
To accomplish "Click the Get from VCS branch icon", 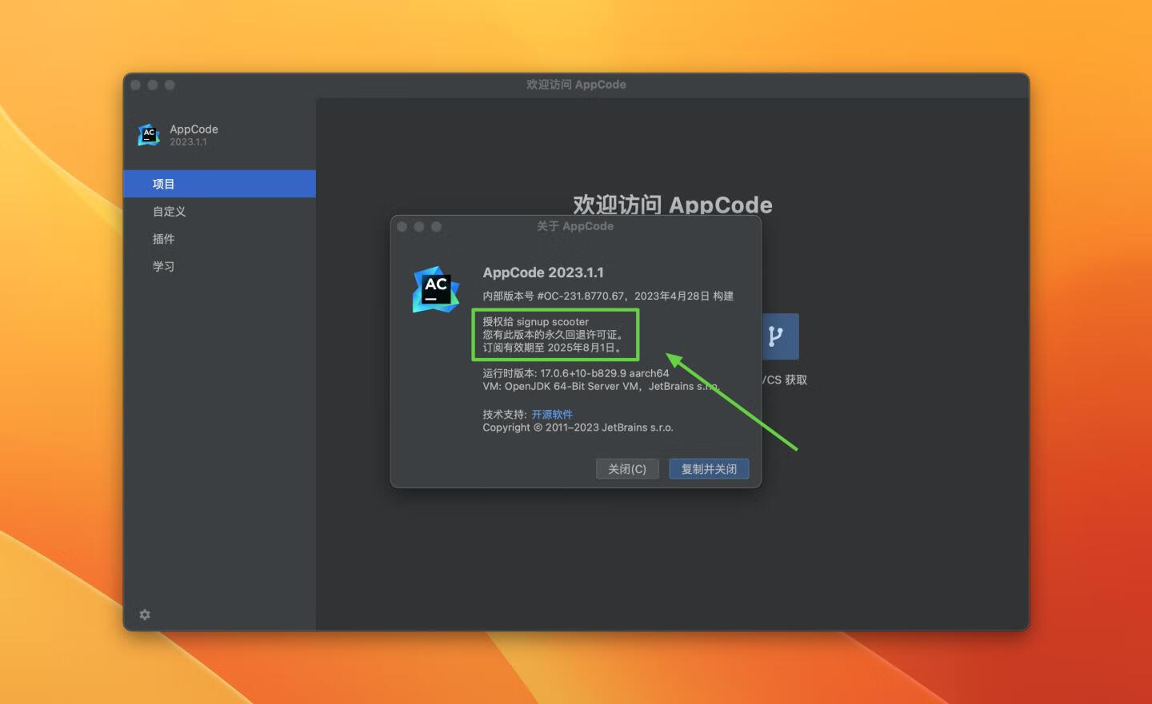I will pos(779,336).
